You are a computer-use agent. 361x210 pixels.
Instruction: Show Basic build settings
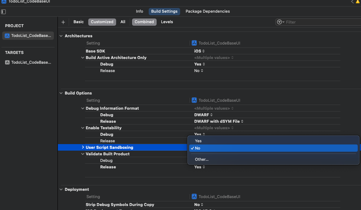[78, 22]
